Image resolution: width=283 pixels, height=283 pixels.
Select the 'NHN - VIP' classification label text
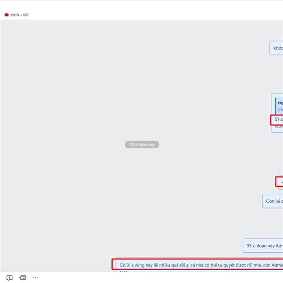[20, 15]
